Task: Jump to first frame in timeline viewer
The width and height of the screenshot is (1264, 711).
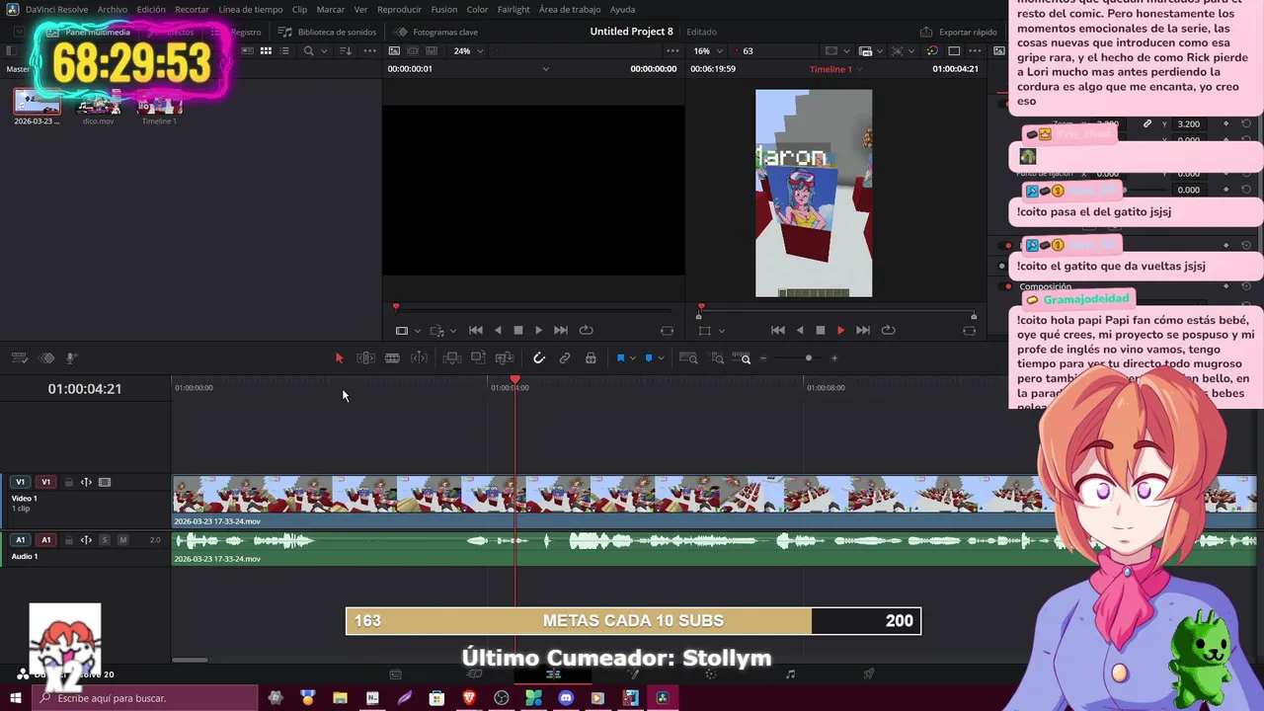Action: (x=778, y=331)
